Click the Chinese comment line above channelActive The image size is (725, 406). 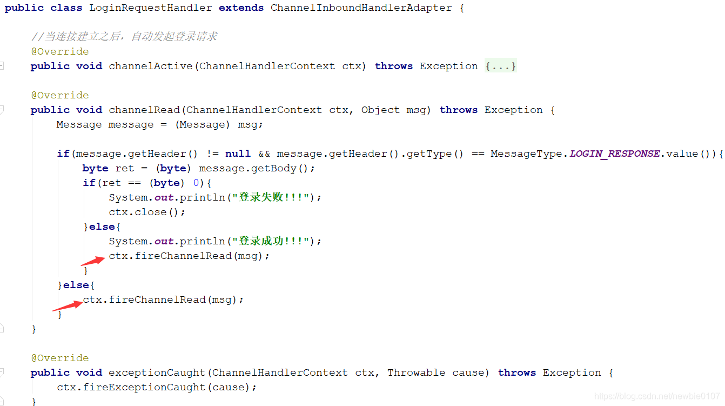click(124, 36)
